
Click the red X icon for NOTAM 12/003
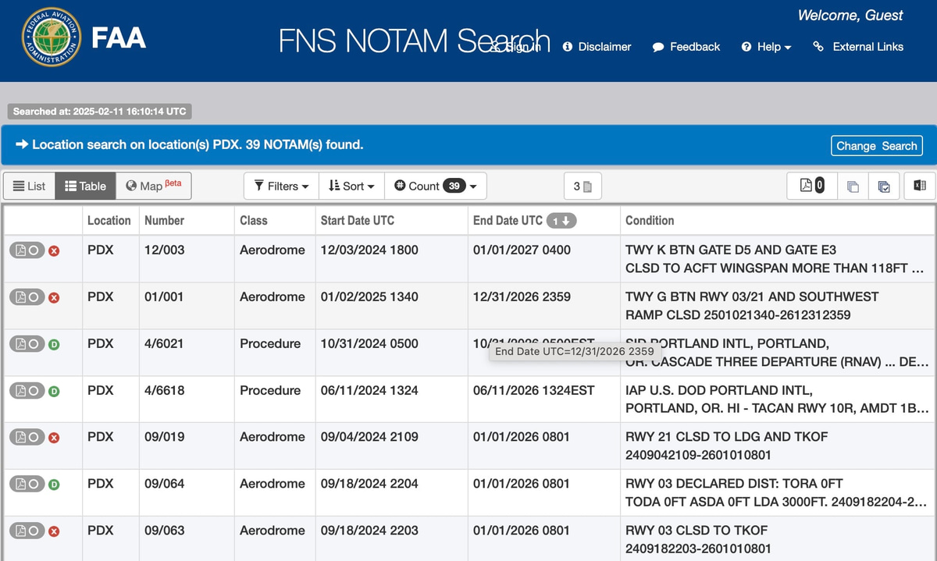tap(54, 251)
